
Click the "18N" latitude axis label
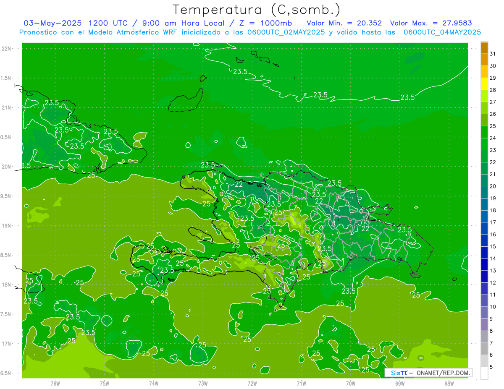click(x=6, y=285)
